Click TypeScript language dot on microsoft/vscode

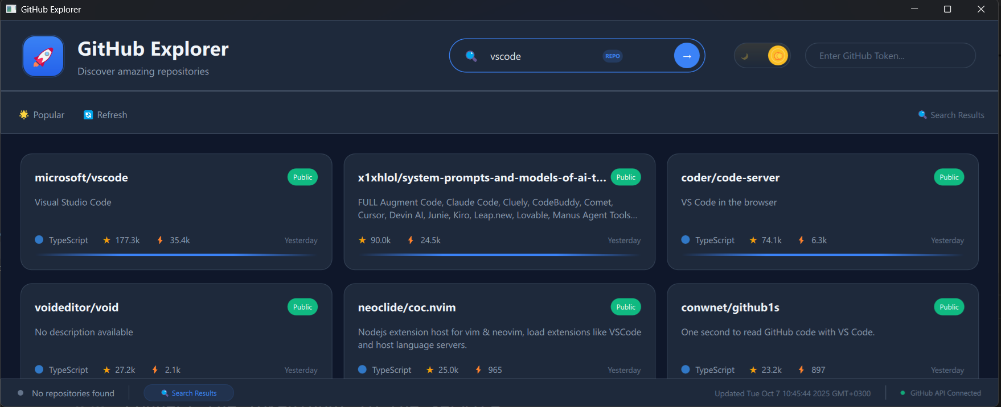39,240
